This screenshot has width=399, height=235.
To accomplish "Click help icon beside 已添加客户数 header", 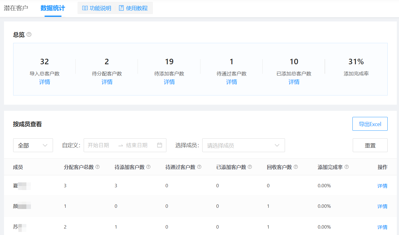I will 250,167.
